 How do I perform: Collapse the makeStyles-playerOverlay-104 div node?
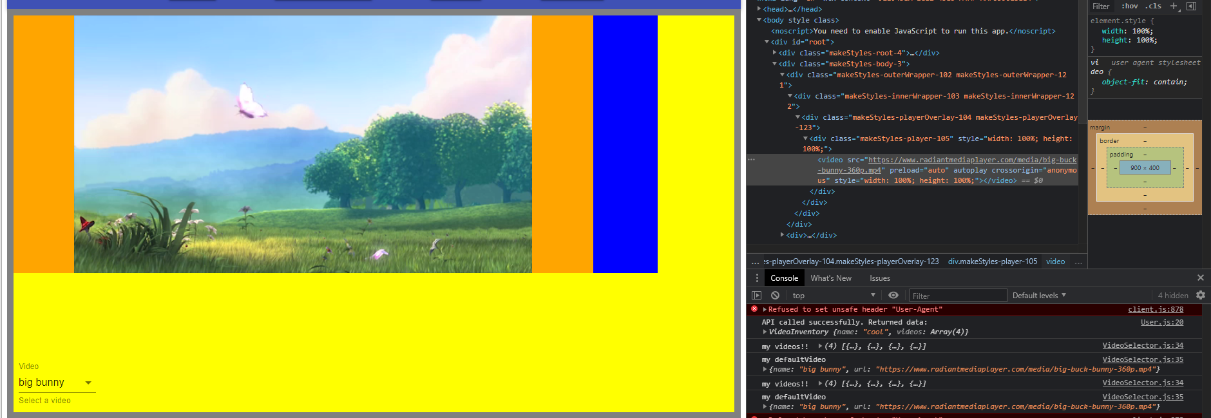coord(797,117)
